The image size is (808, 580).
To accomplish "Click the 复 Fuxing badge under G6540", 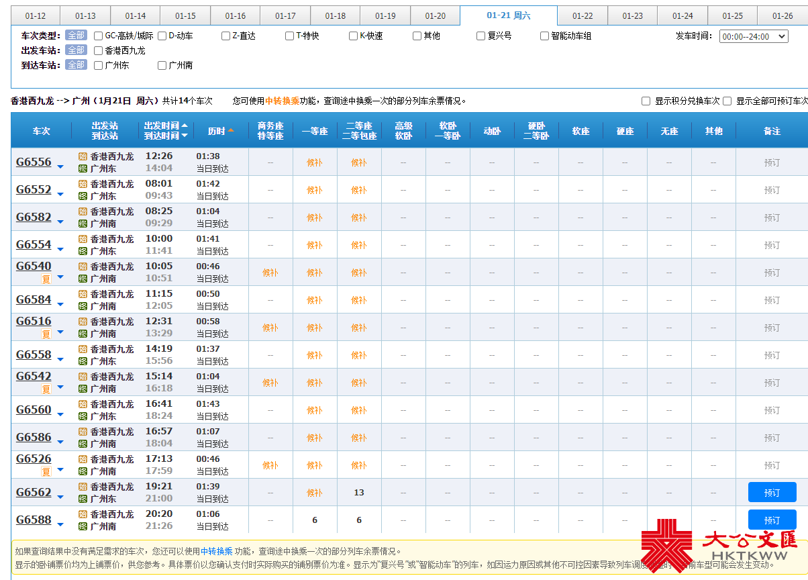I will point(46,279).
